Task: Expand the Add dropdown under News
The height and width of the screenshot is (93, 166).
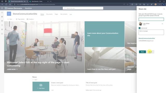Action: [35, 80]
